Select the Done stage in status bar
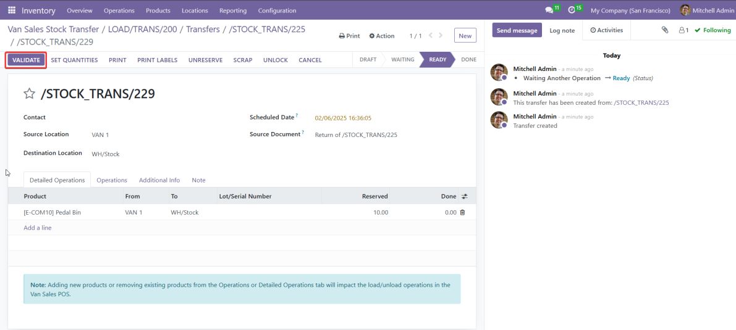 click(468, 60)
